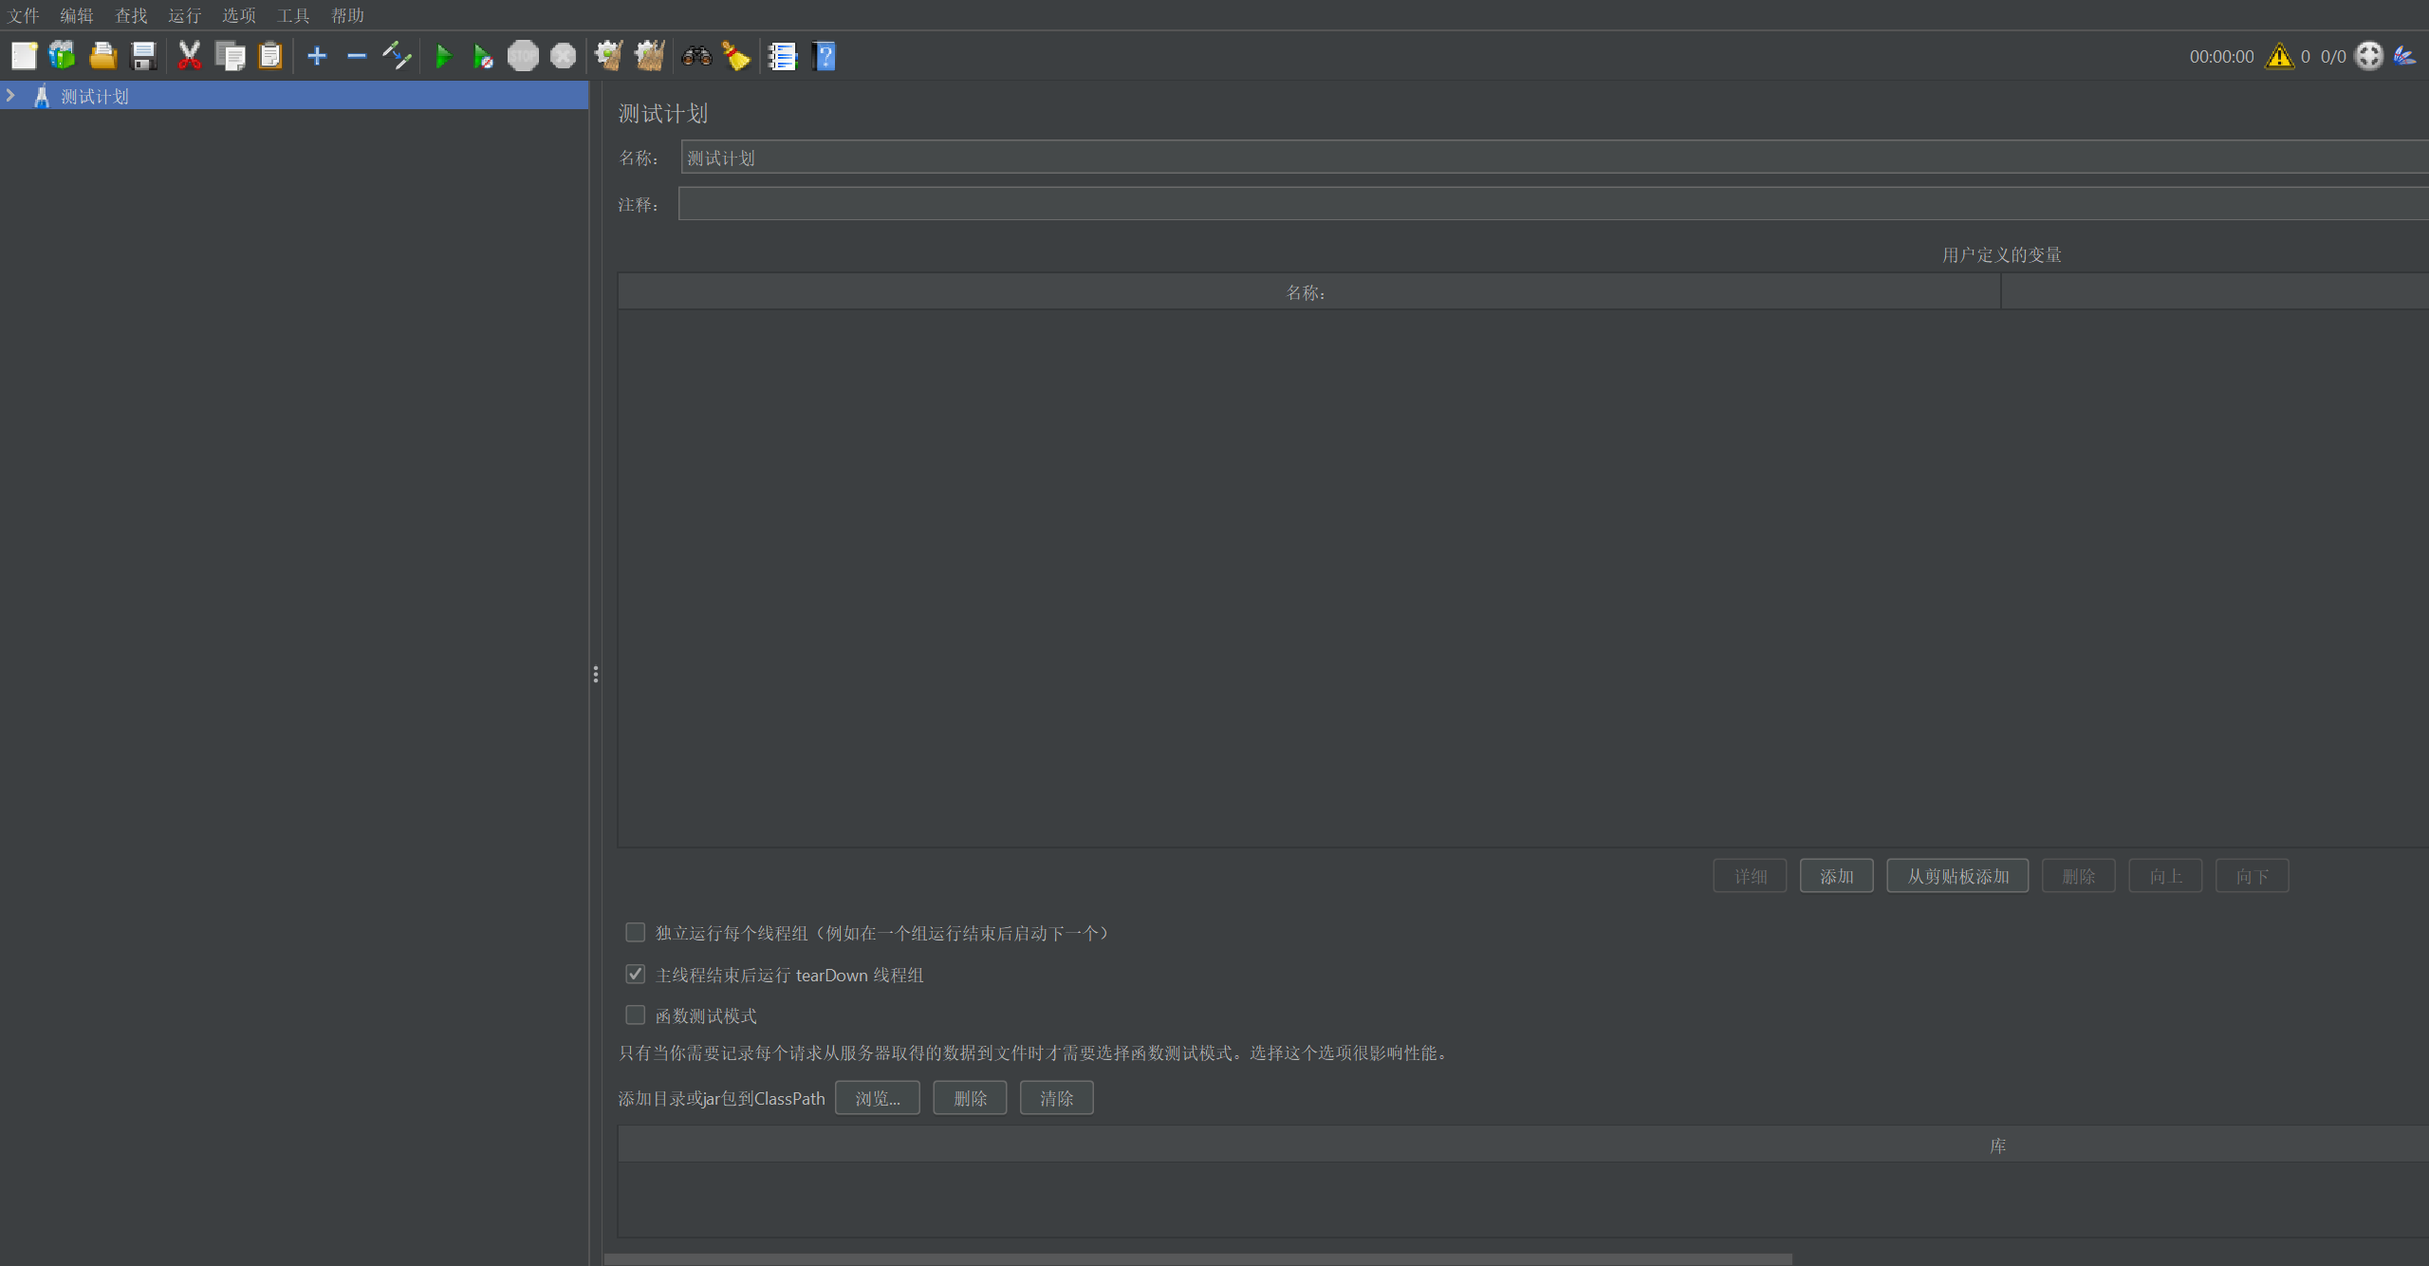Uncheck tearDown 线程组 checkbox
Image resolution: width=2429 pixels, height=1266 pixels.
(636, 975)
